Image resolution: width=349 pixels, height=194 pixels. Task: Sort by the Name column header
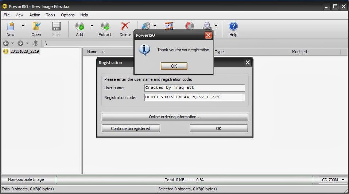(92, 52)
